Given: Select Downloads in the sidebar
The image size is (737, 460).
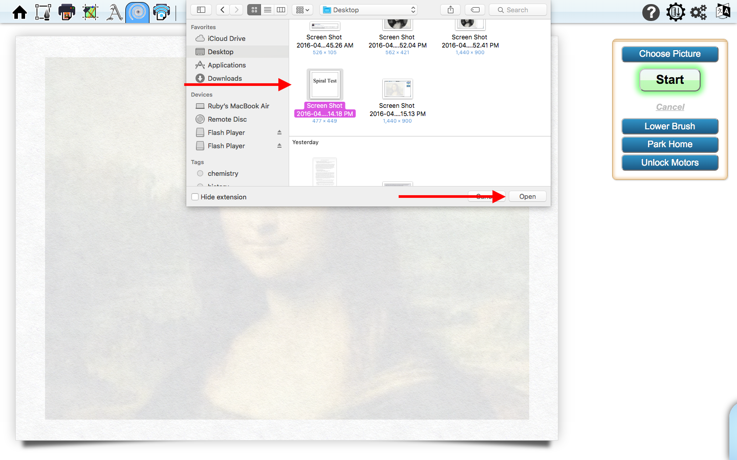Looking at the screenshot, I should point(225,78).
